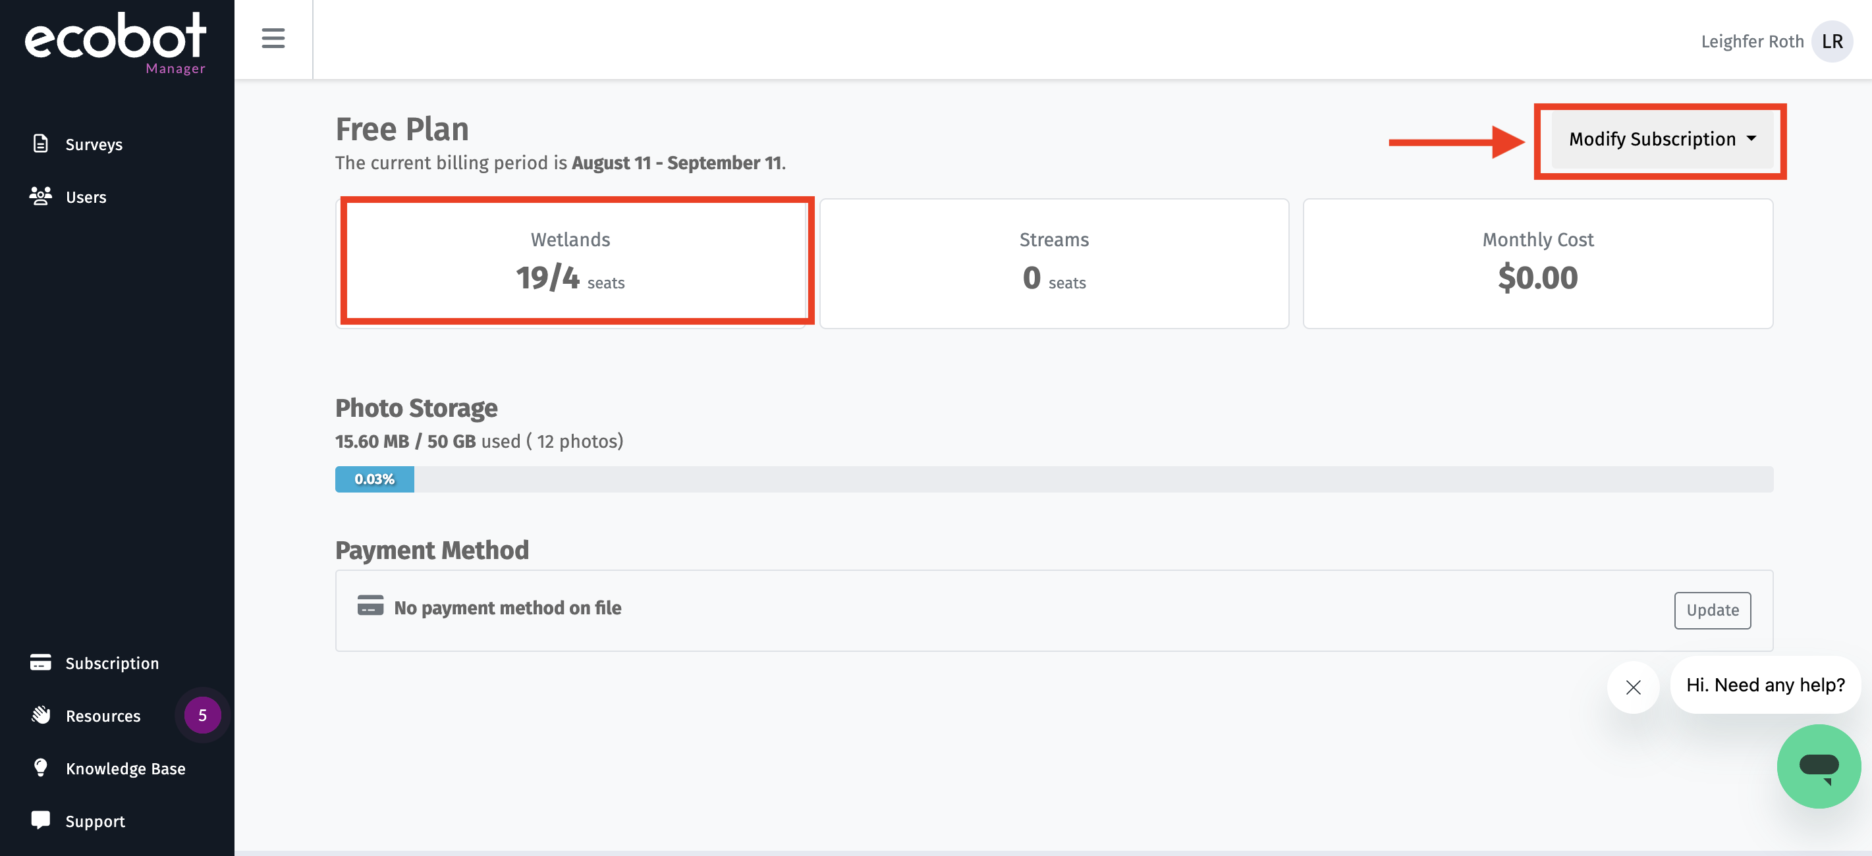The width and height of the screenshot is (1872, 856).
Task: Click the Modify Subscription caret arrow
Action: (x=1751, y=138)
